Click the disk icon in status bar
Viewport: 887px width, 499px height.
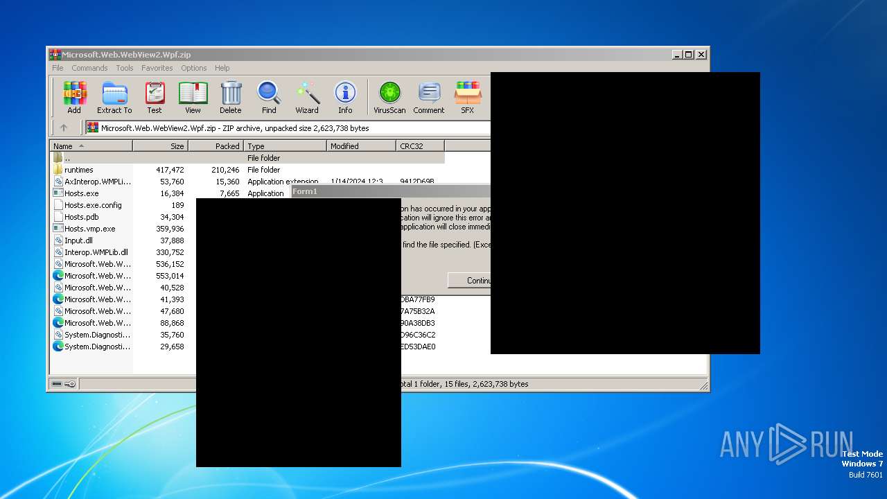[57, 384]
